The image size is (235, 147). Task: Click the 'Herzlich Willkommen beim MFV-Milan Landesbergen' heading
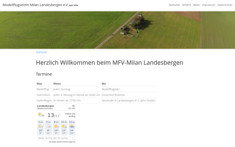(x=110, y=63)
